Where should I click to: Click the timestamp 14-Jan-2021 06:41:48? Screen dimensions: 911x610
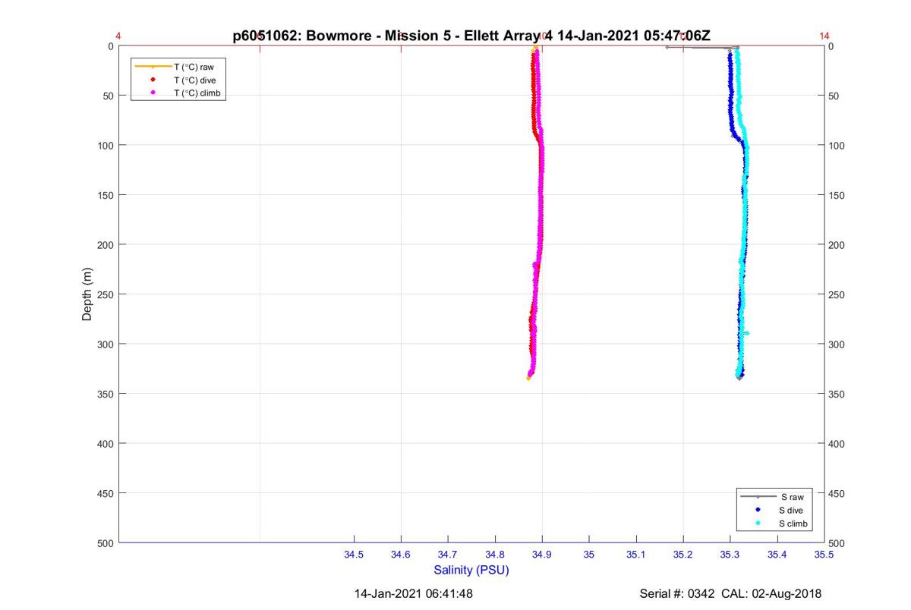point(414,593)
